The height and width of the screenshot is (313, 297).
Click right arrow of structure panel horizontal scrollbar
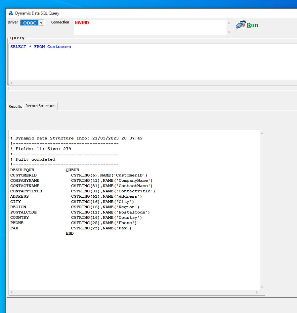(x=257, y=293)
